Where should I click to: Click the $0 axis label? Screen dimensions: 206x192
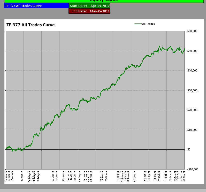189,149
